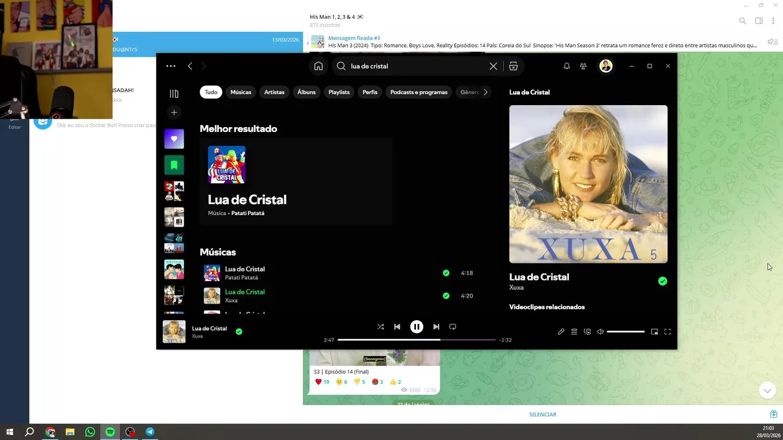Toggle shuffle playback
783x440 pixels.
380,327
